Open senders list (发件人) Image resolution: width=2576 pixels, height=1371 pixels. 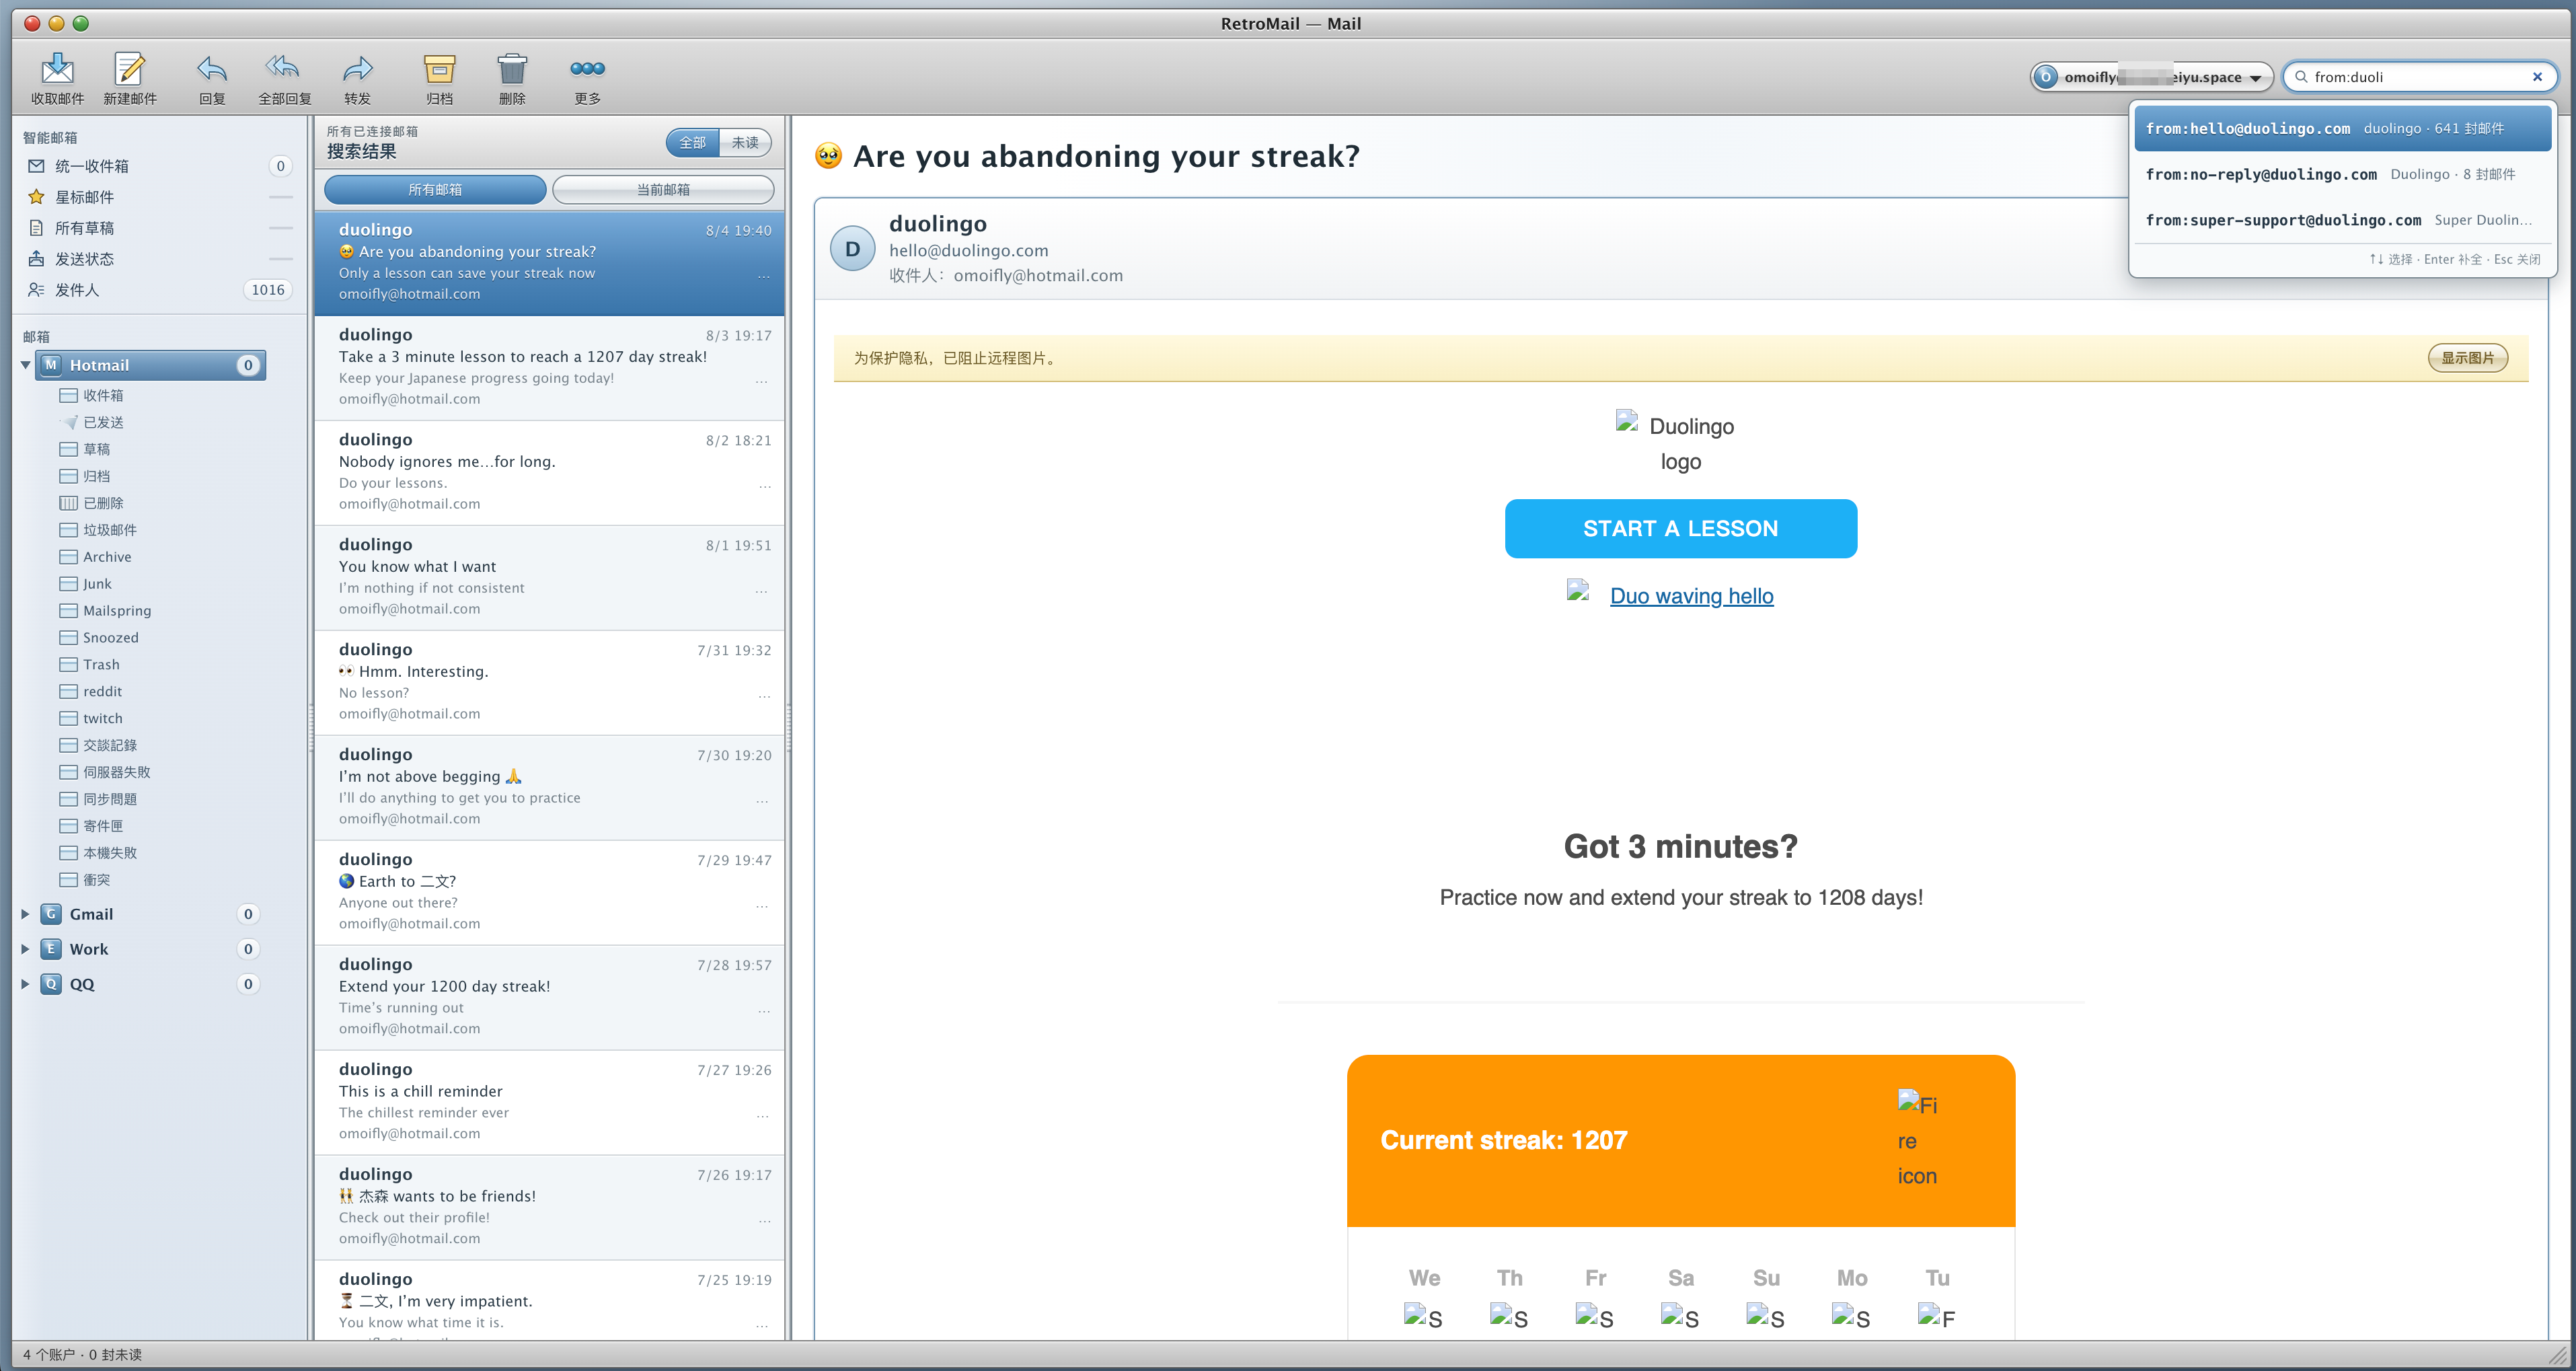coord(160,290)
